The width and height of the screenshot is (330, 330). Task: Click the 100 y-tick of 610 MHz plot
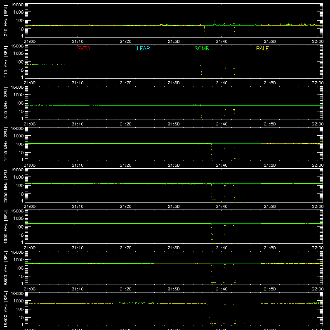point(20,103)
